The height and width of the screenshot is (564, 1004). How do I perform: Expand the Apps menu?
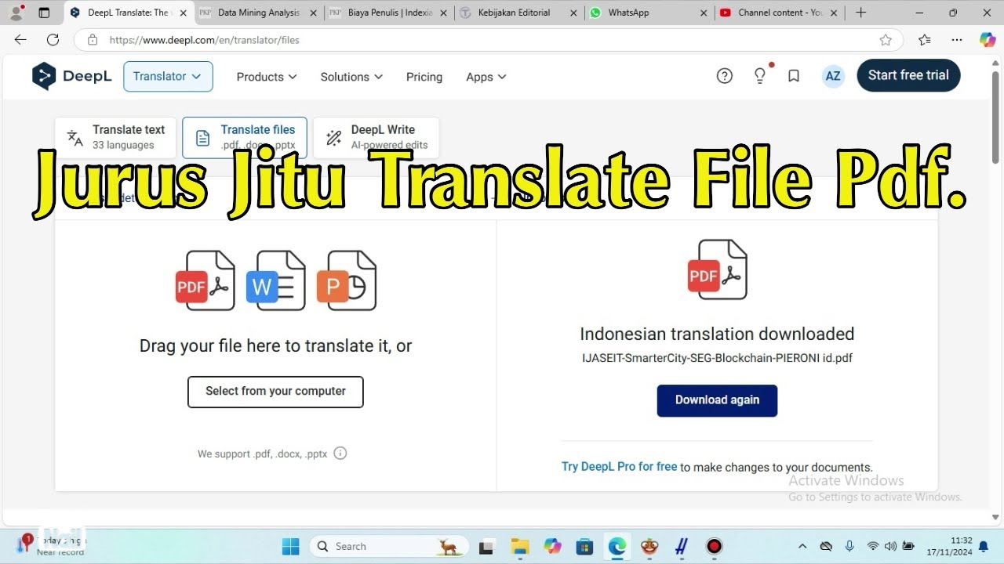click(486, 77)
